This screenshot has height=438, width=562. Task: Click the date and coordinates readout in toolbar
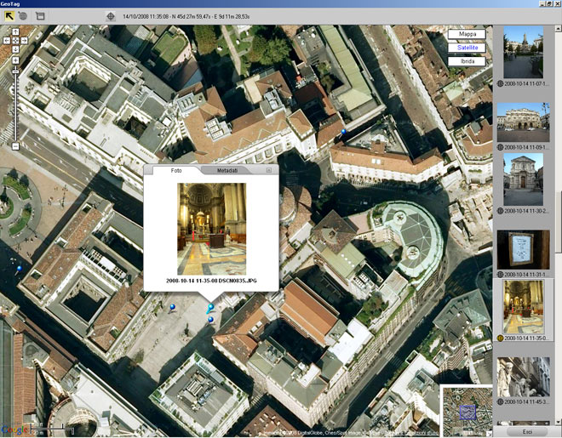click(186, 16)
